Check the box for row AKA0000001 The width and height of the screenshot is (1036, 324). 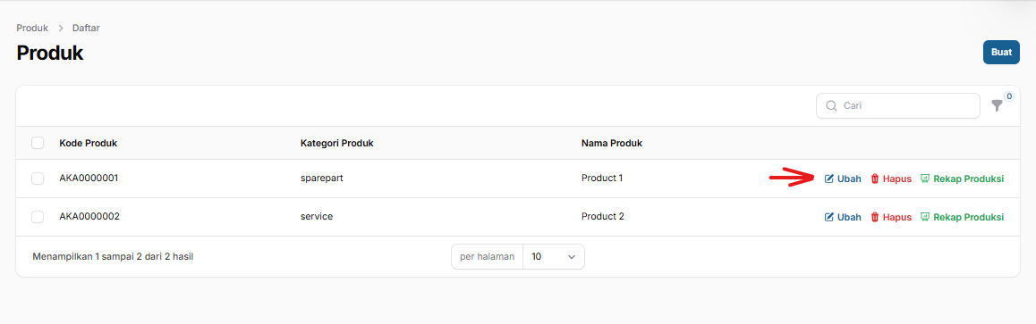(38, 179)
